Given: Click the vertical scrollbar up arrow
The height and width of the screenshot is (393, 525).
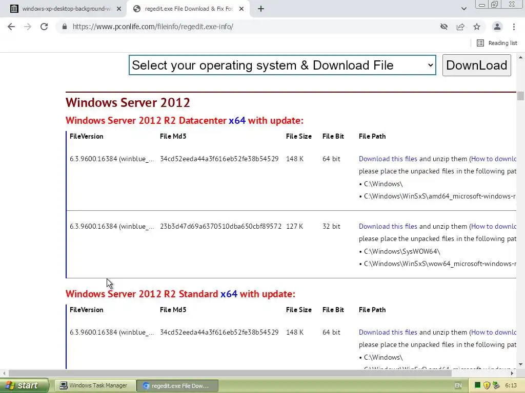Looking at the screenshot, I should [520, 57].
